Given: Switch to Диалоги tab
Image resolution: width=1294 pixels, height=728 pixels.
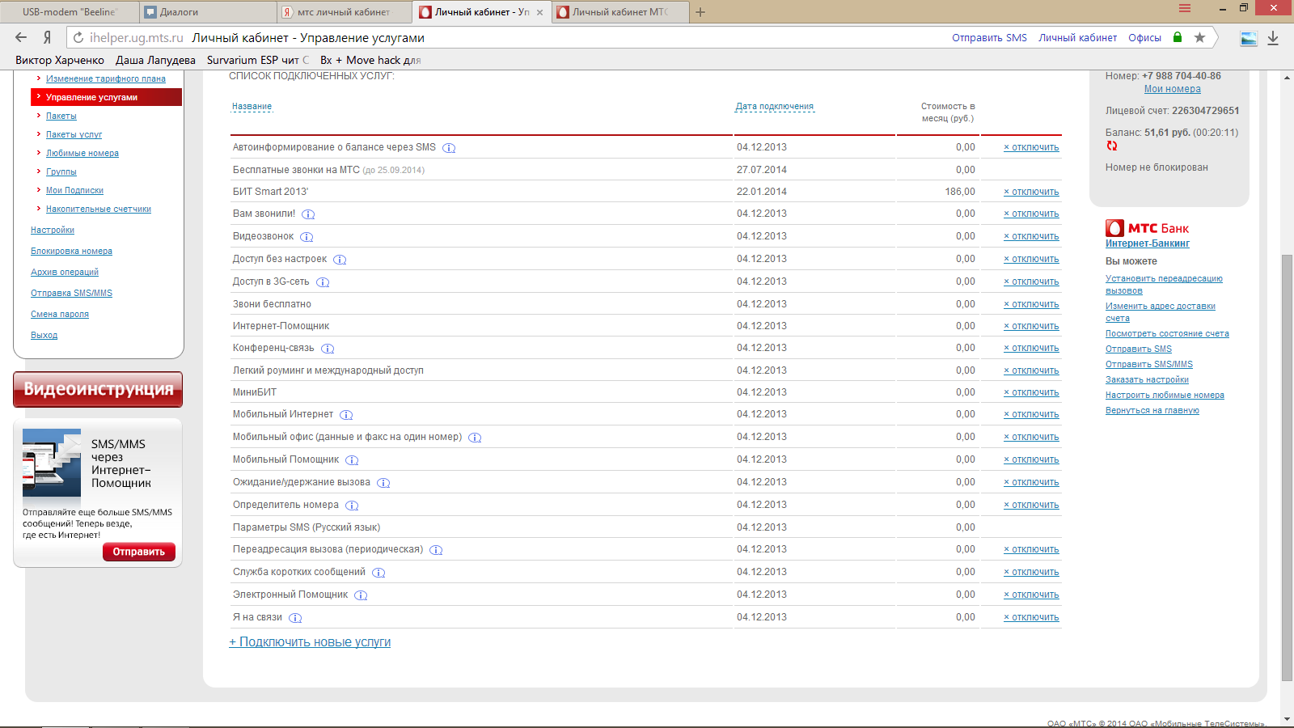Looking at the screenshot, I should point(209,12).
